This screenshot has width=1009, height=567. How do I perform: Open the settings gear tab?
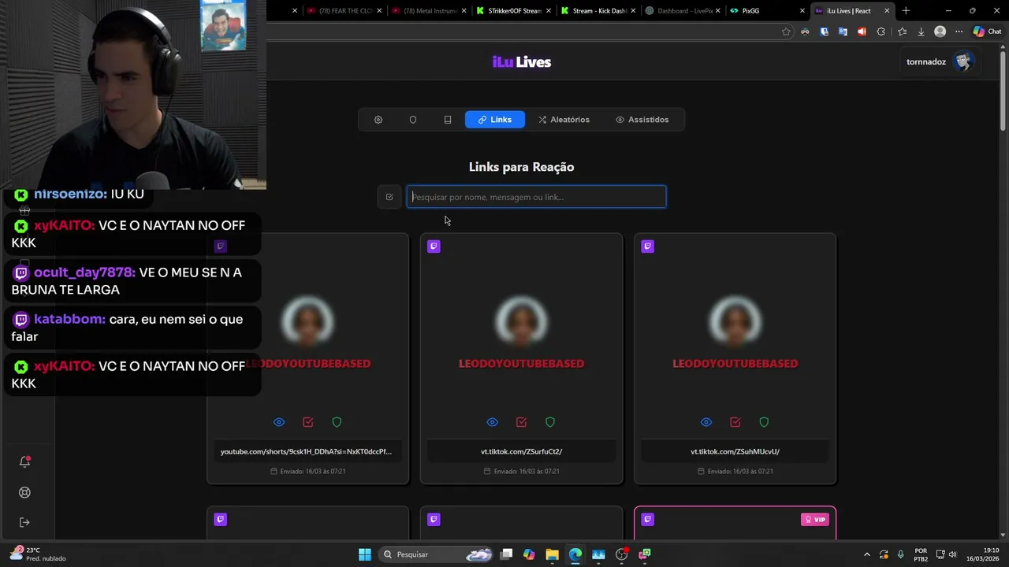point(378,120)
